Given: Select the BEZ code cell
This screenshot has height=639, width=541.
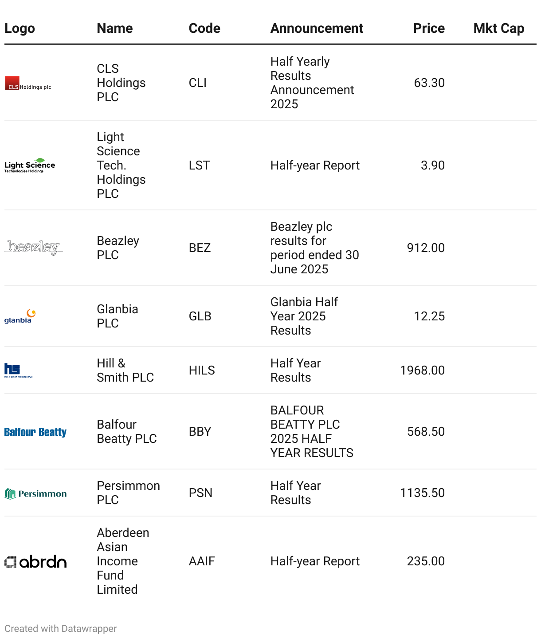Looking at the screenshot, I should [200, 248].
